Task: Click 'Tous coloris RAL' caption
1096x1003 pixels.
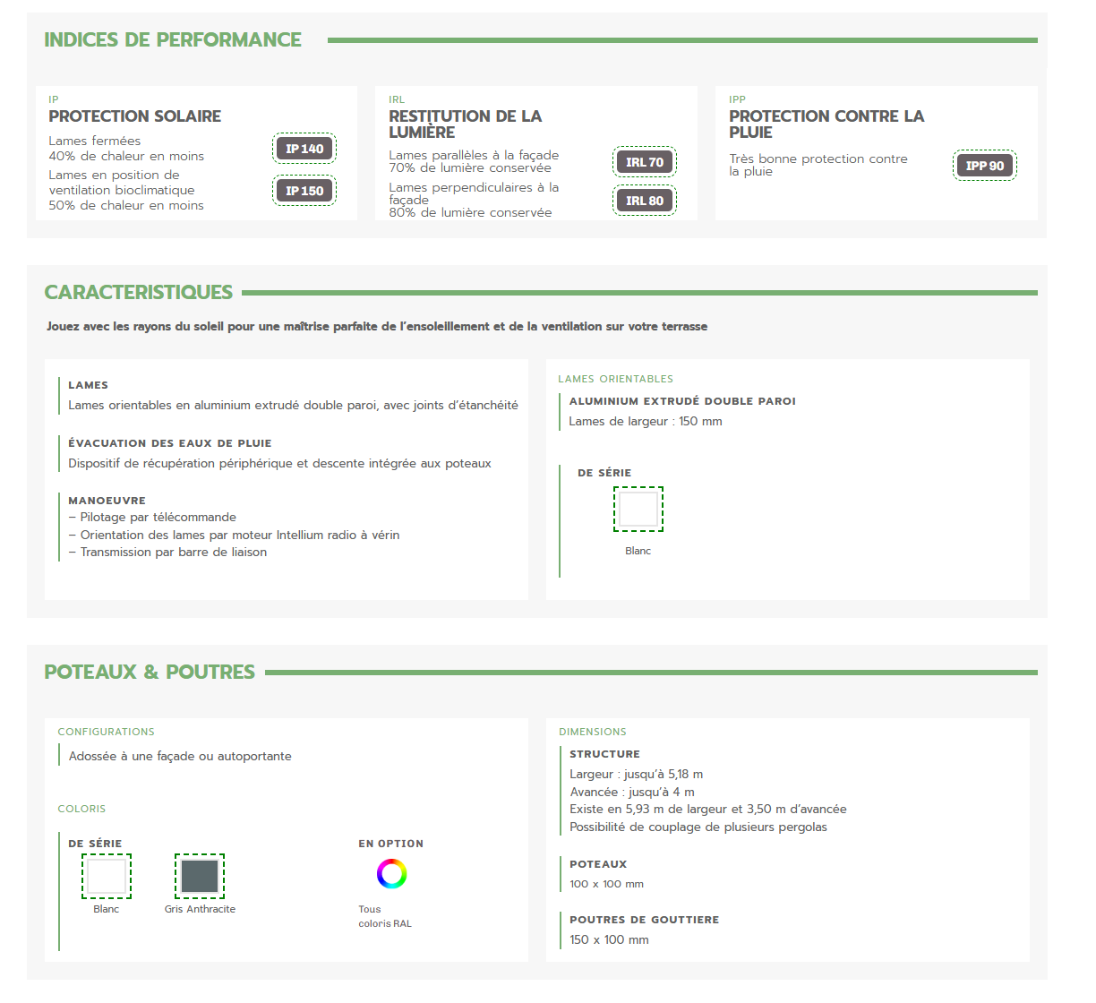Action: pyautogui.click(x=385, y=916)
